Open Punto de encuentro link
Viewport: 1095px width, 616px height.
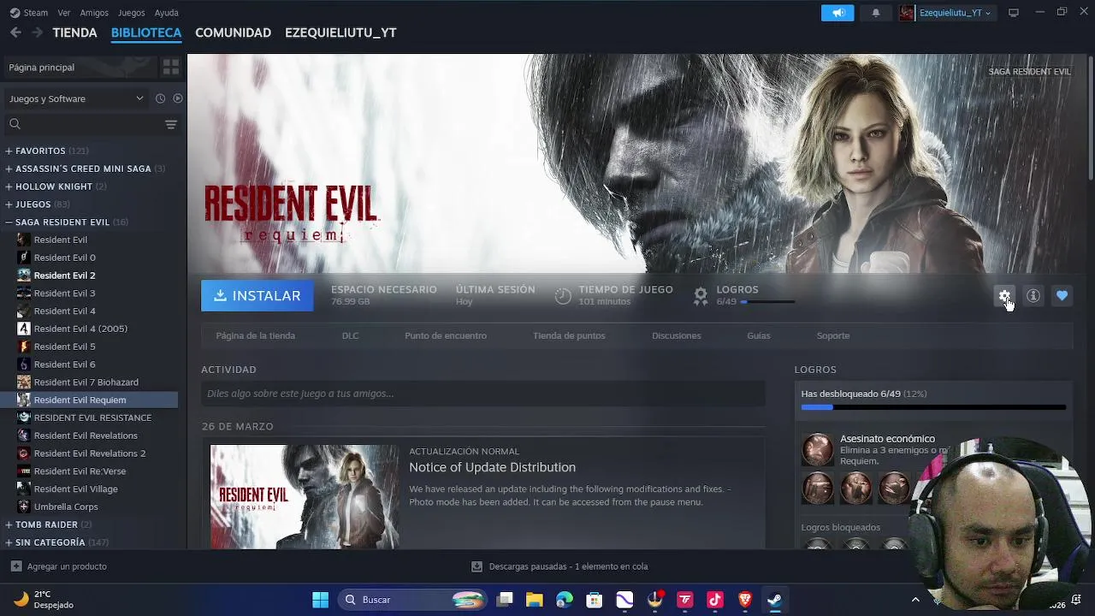pos(446,335)
